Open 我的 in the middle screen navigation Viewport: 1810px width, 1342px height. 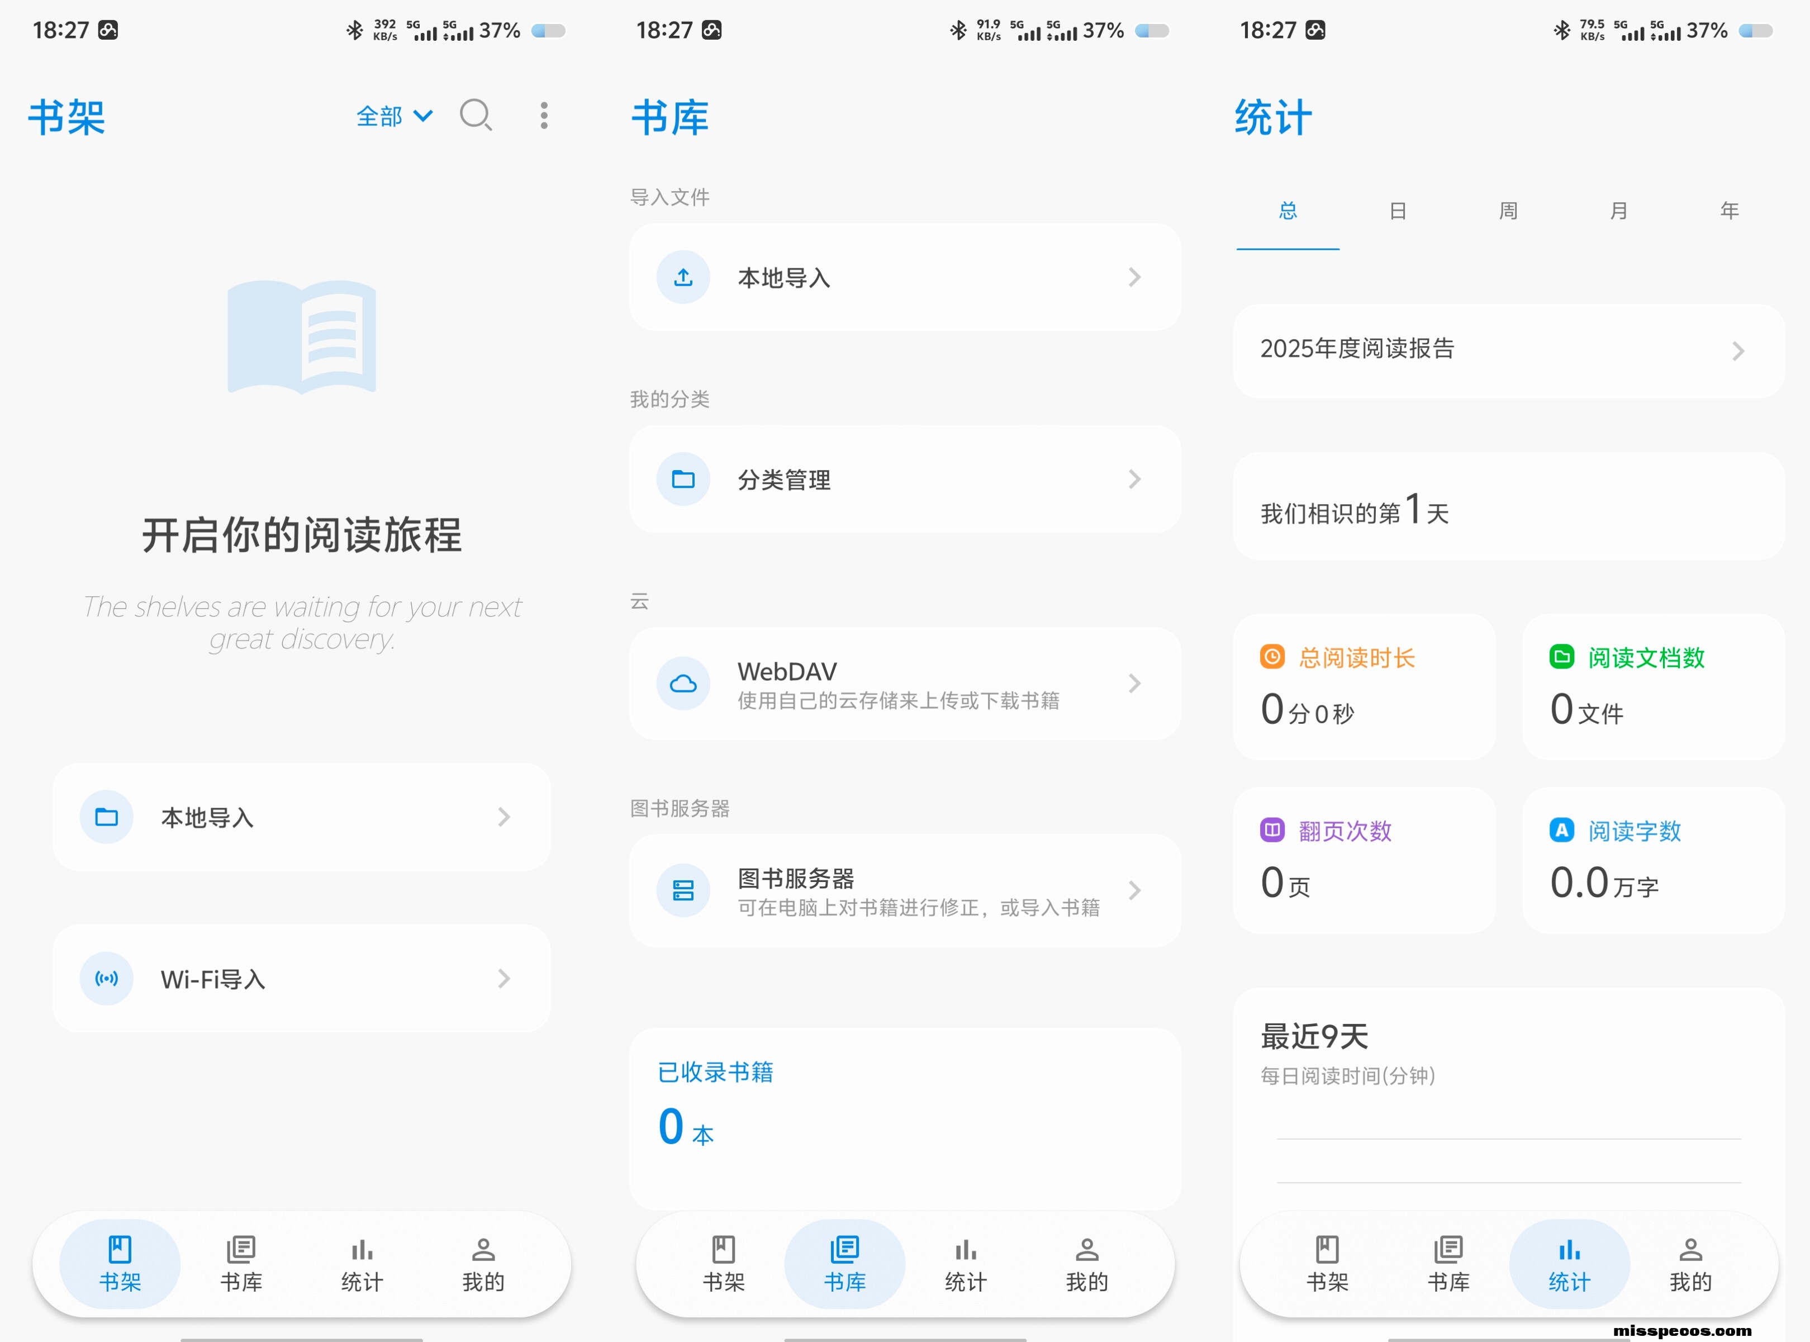point(1086,1264)
